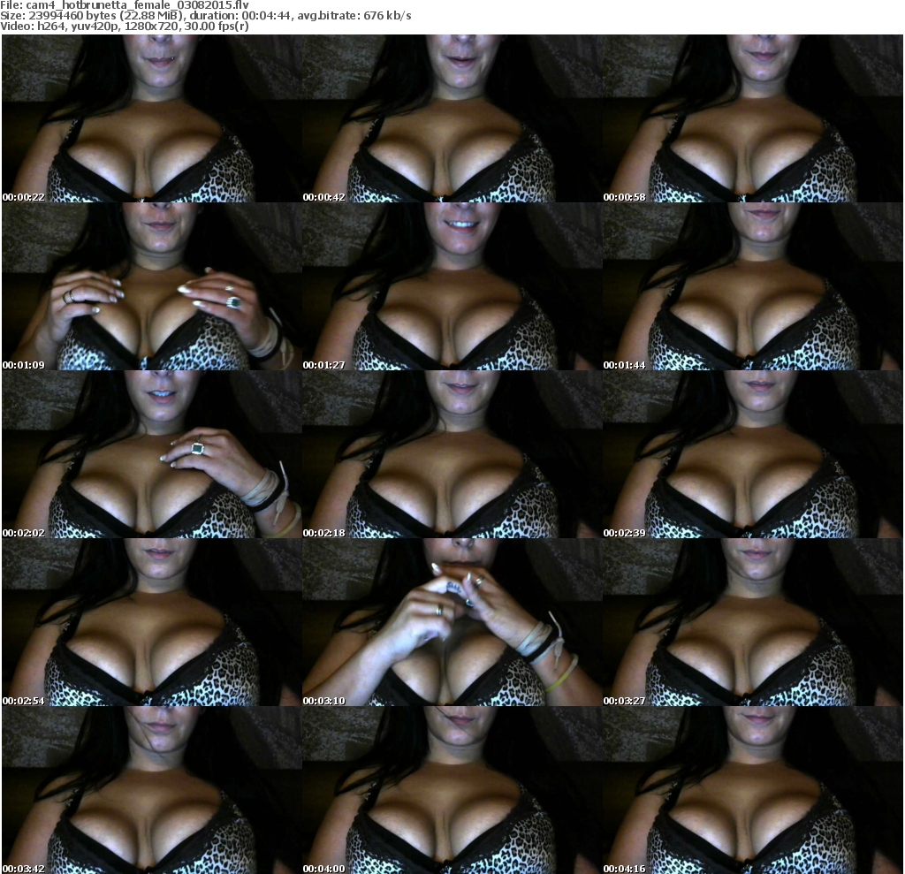Open the frame stamped 00:01:44
The image size is (905, 874).
[x=753, y=286]
